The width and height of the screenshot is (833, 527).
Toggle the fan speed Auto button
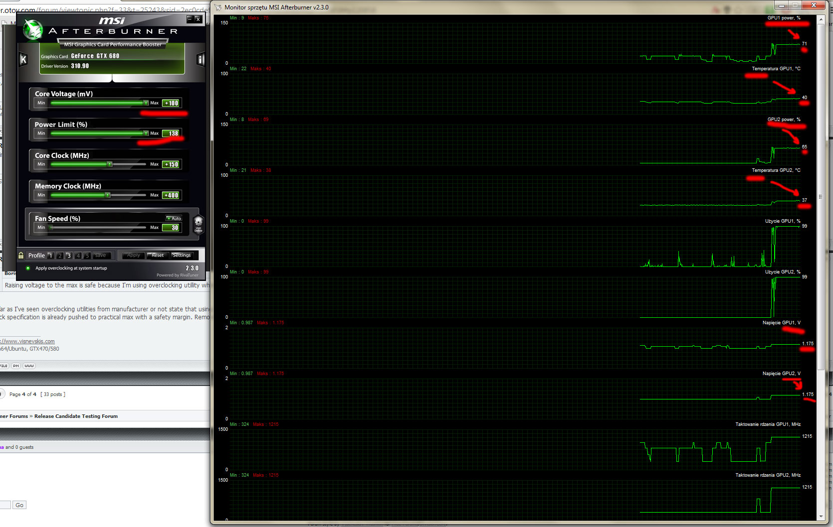click(x=174, y=218)
